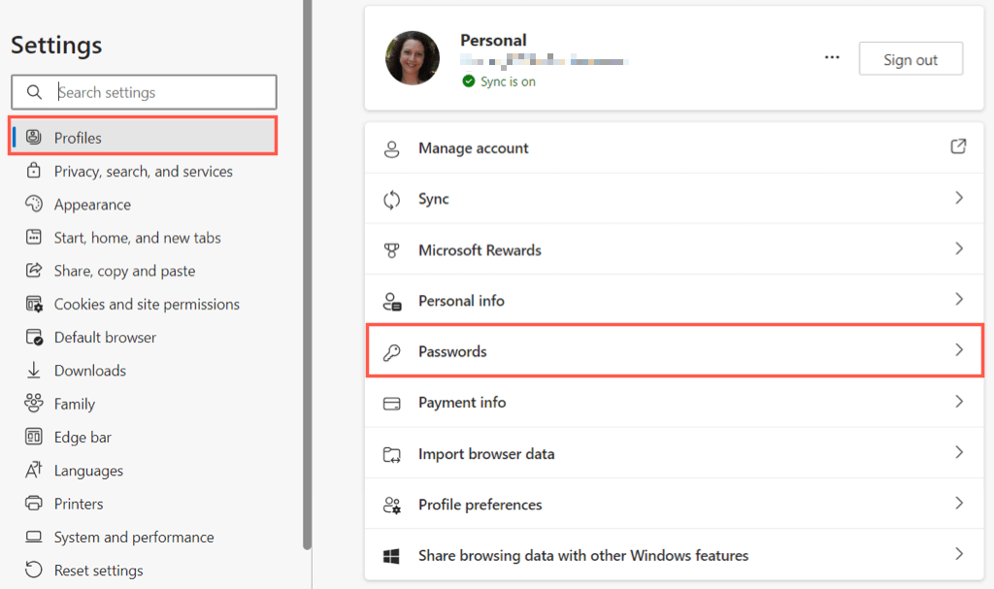Viewport: 994px width, 589px height.
Task: Click the sync refresh icon next to Sync
Action: click(392, 199)
